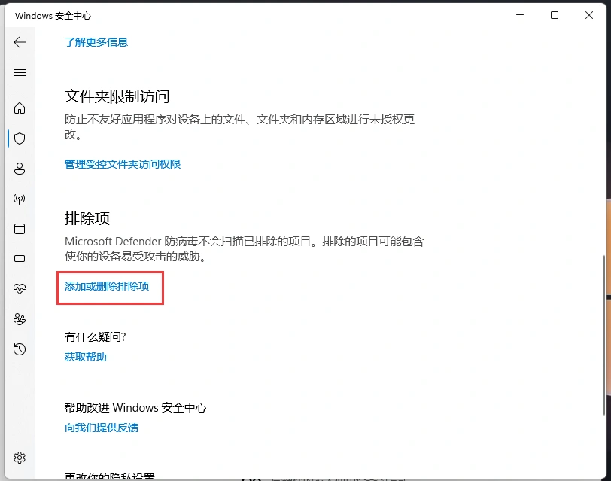This screenshot has width=611, height=481.
Task: Open Settings via gear icon
Action: coord(20,457)
